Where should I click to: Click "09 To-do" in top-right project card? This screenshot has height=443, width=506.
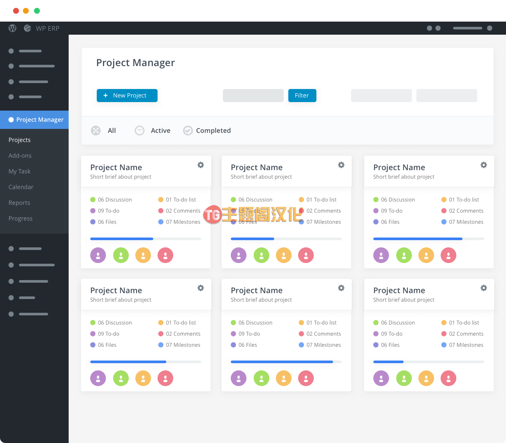coord(392,211)
